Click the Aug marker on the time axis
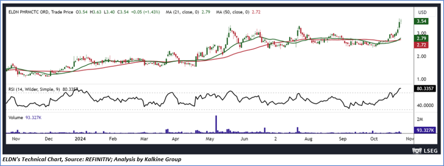The width and height of the screenshot is (444, 166). point(309,139)
